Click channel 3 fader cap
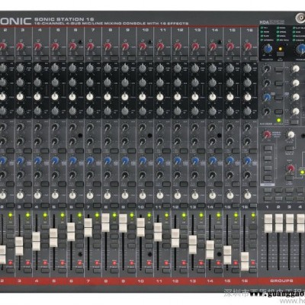305x305 pixels. coord(19,246)
